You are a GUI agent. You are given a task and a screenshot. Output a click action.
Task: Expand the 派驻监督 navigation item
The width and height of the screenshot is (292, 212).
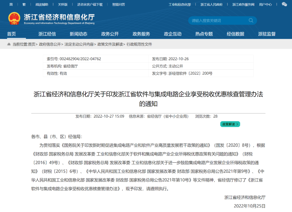coord(267,34)
